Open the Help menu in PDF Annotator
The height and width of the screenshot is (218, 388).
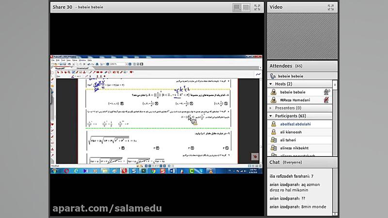click(90, 60)
